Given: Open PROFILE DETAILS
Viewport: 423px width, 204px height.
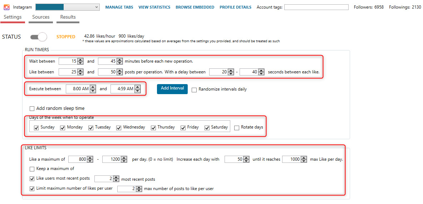Looking at the screenshot, I should [x=235, y=7].
